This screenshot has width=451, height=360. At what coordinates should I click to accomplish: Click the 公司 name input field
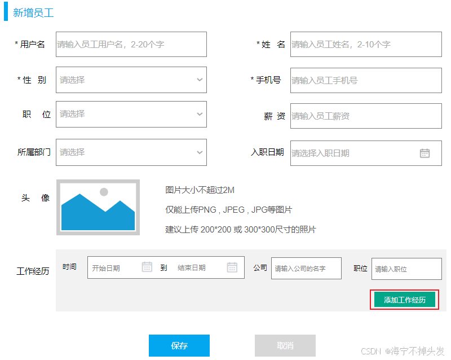tap(306, 269)
